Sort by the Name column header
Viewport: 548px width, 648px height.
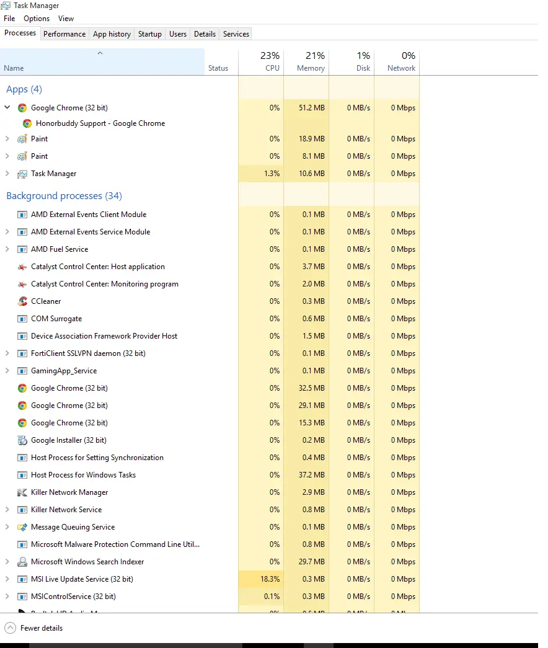point(102,62)
